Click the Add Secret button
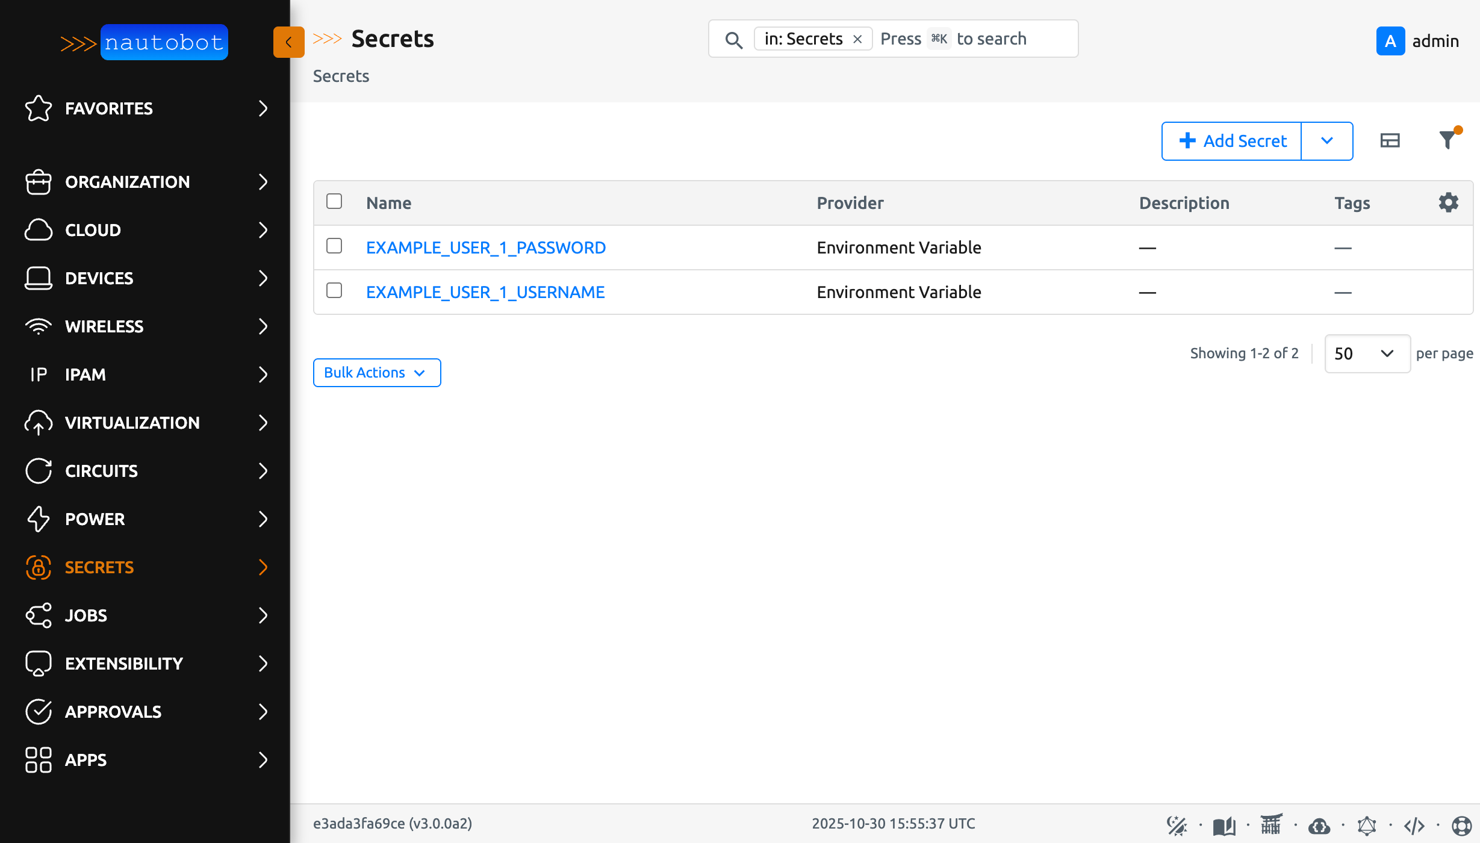 [1231, 140]
